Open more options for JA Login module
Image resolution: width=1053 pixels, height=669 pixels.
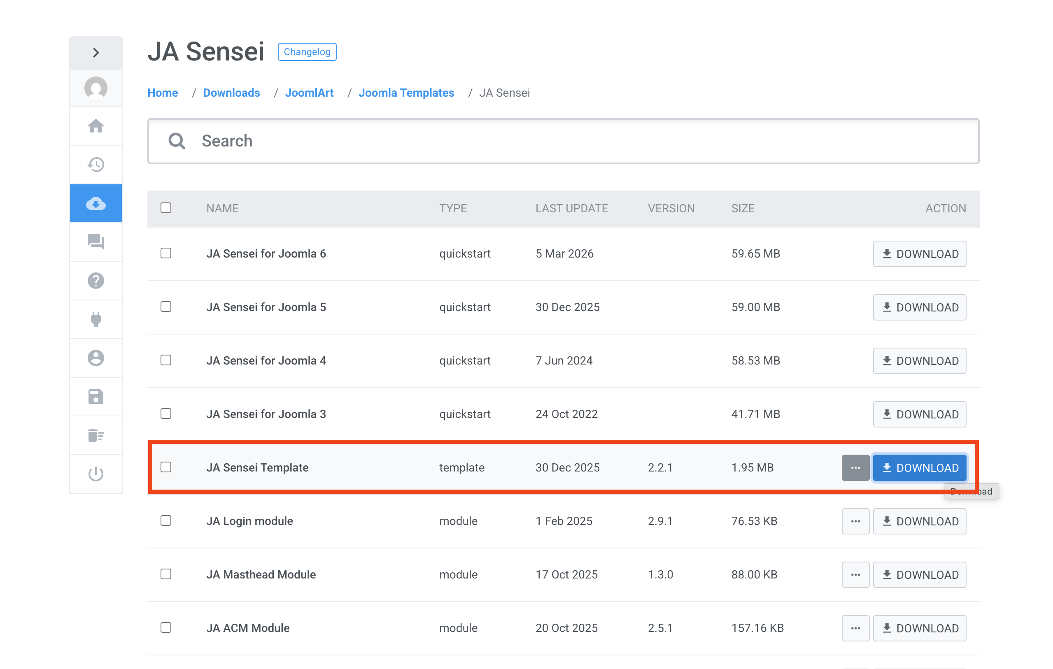(x=855, y=521)
